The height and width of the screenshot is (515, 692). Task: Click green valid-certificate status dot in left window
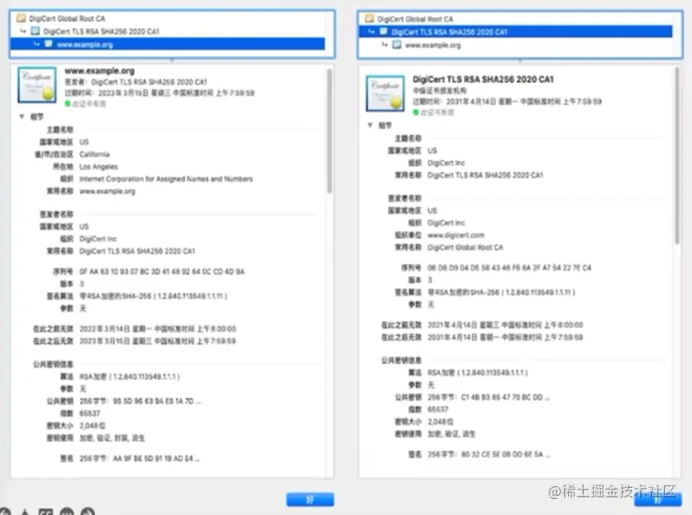tap(67, 104)
